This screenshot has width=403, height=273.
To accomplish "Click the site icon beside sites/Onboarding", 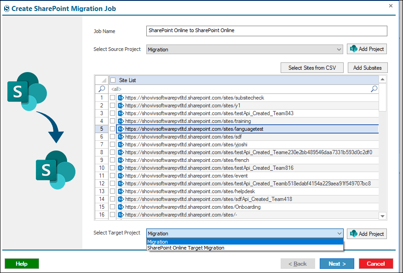I will pos(121,207).
